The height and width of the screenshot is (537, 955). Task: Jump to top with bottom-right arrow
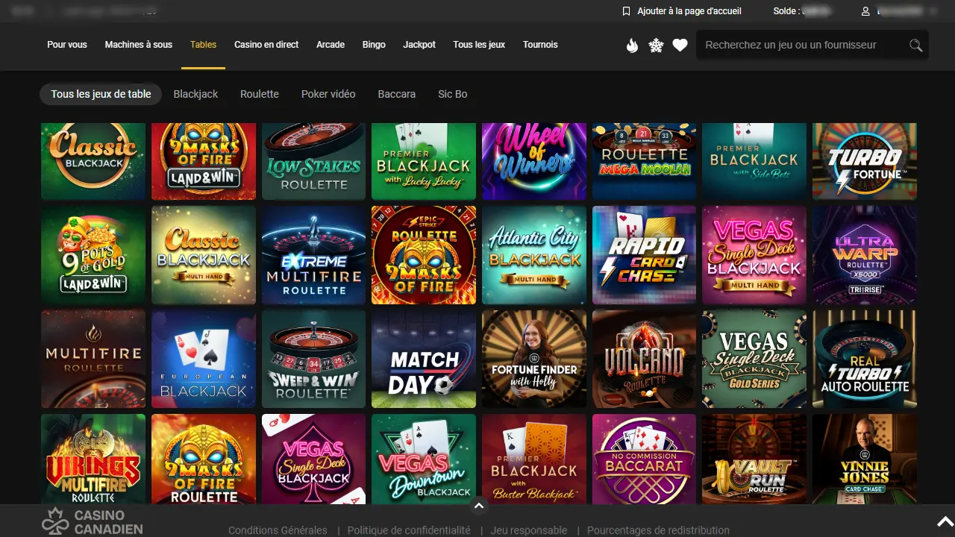(945, 521)
